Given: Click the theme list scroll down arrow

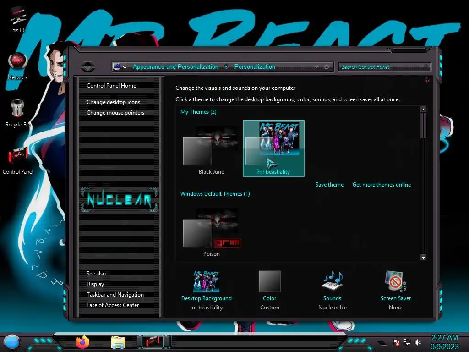Looking at the screenshot, I should click(x=423, y=258).
